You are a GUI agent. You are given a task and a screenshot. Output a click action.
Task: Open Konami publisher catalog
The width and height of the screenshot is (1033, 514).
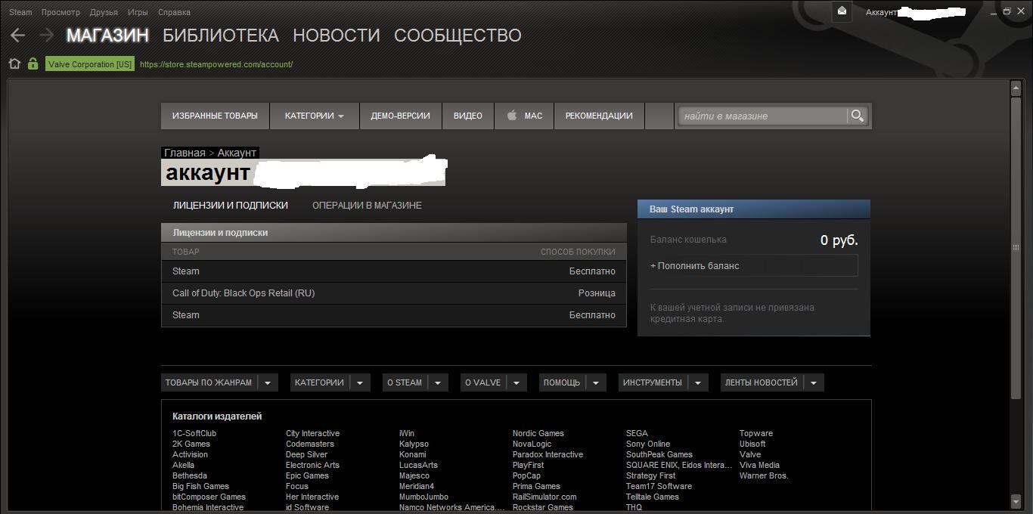click(413, 454)
